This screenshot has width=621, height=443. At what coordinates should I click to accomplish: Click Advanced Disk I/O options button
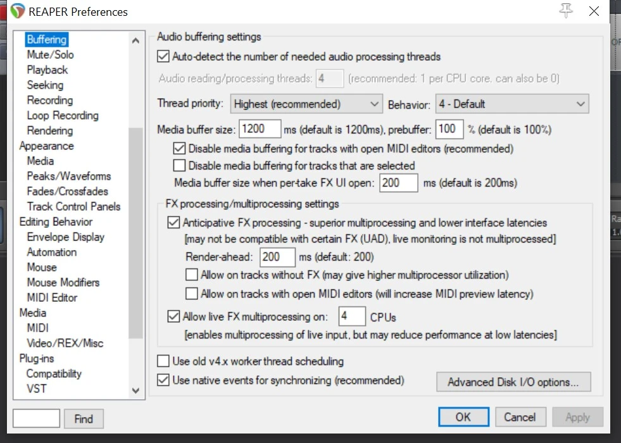pos(513,382)
